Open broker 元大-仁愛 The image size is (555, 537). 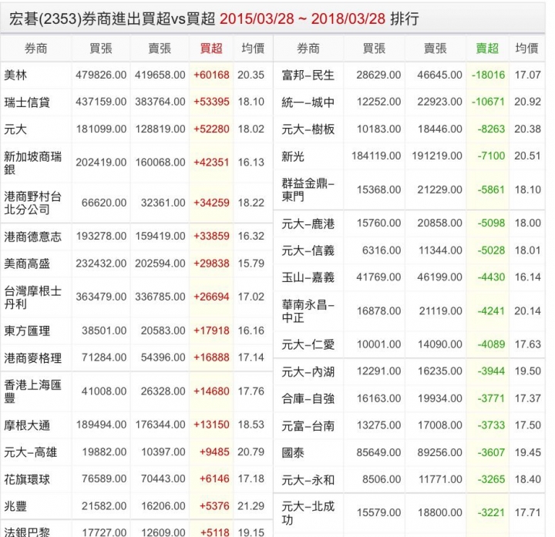click(308, 344)
